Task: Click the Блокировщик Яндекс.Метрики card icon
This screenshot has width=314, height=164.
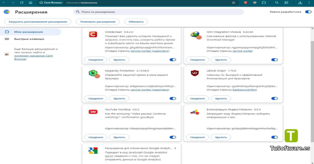Action: click(195, 112)
